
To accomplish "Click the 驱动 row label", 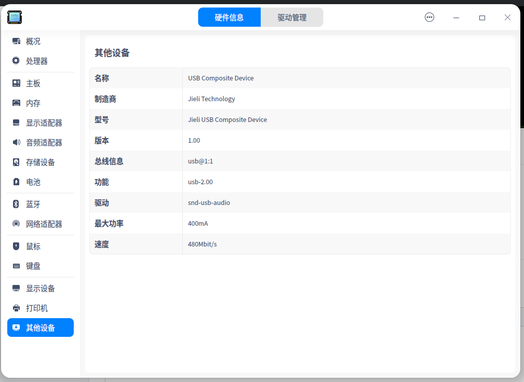I will [x=102, y=203].
